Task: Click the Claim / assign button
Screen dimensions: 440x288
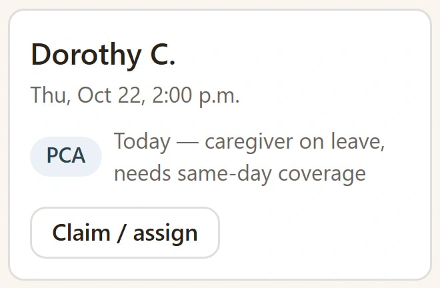Action: pos(125,233)
